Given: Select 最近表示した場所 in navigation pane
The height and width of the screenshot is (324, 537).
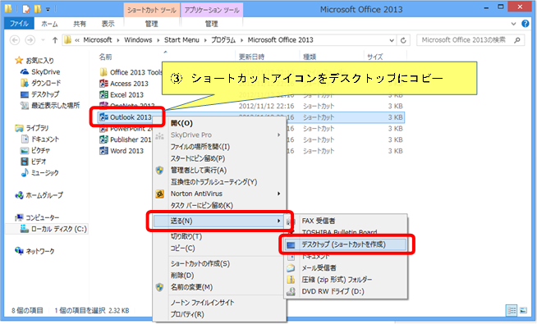Looking at the screenshot, I should [56, 105].
